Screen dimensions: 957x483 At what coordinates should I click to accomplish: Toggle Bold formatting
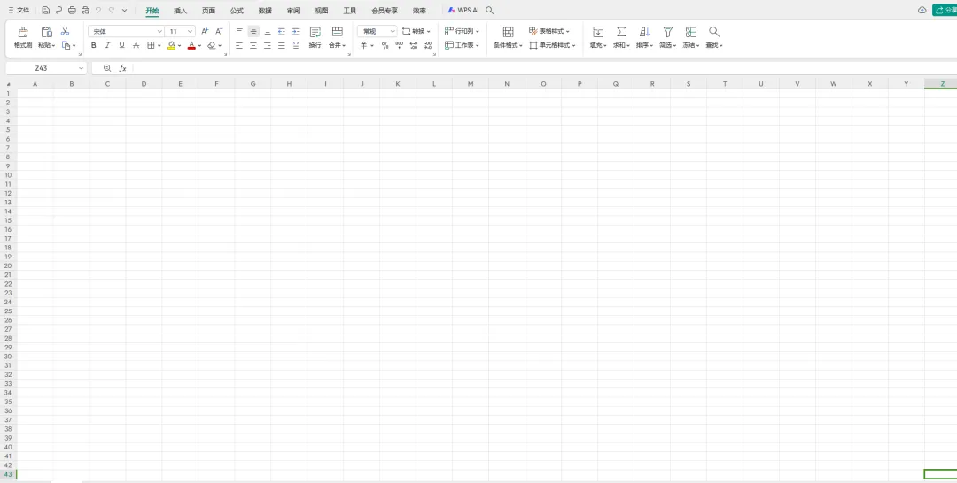point(93,46)
